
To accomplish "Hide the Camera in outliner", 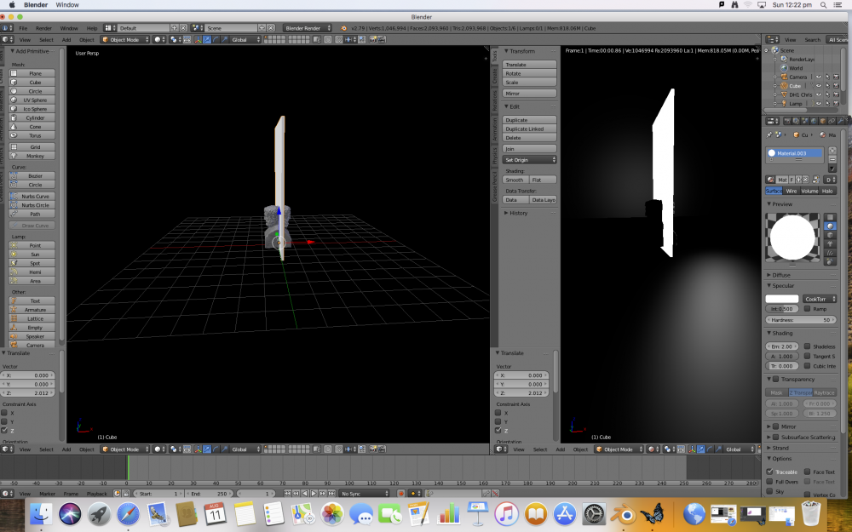I will (x=818, y=77).
